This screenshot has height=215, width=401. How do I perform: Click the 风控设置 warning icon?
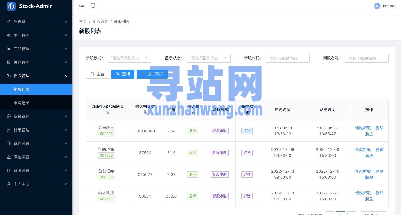pos(9,157)
